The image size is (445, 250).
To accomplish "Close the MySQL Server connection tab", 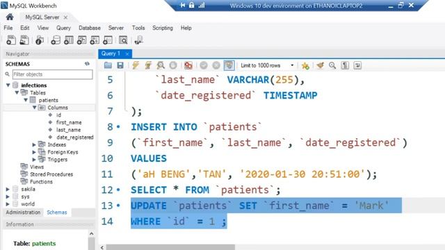I will click(x=65, y=17).
